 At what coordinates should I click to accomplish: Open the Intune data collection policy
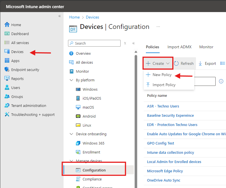[171, 152]
